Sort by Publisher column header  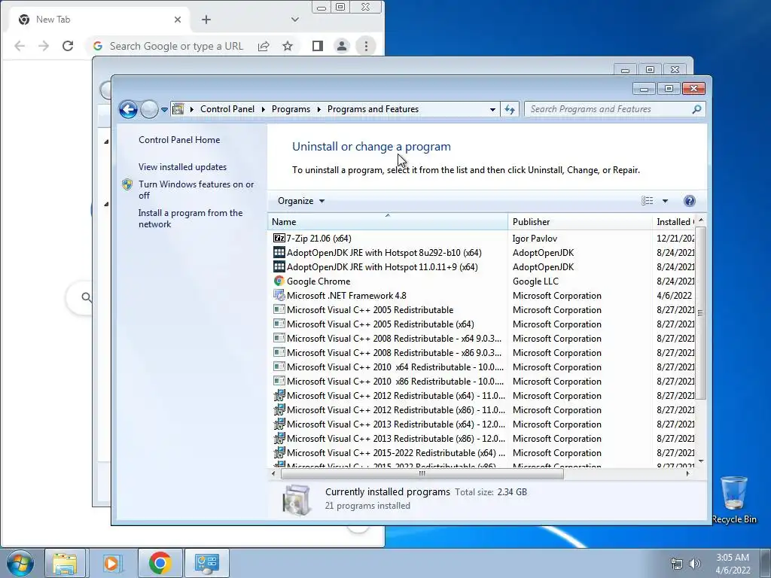[580, 222]
